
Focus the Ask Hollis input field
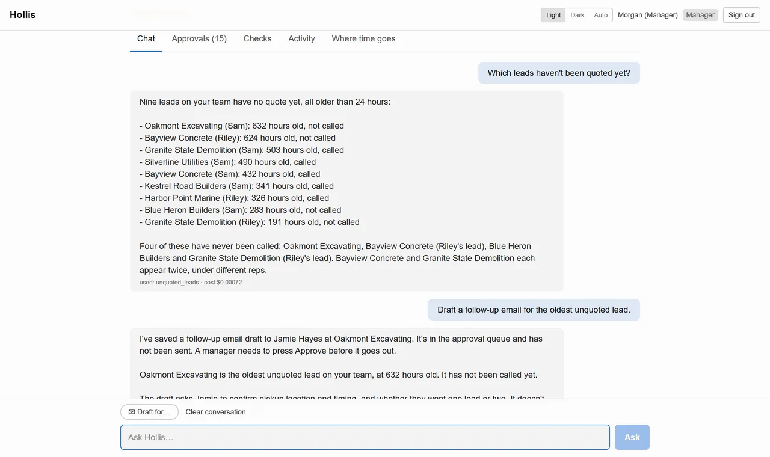coord(365,437)
